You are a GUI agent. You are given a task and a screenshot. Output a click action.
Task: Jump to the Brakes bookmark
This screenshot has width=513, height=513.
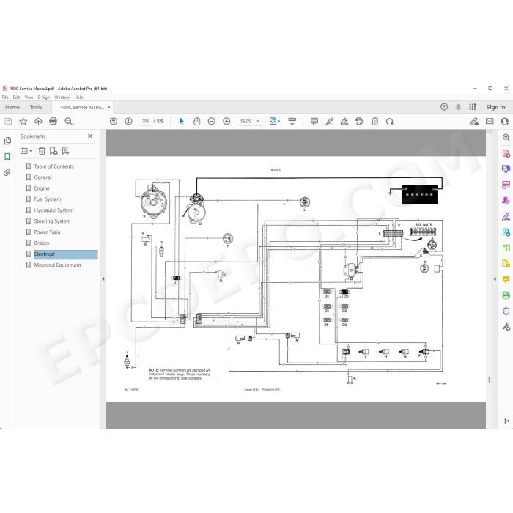click(x=42, y=243)
